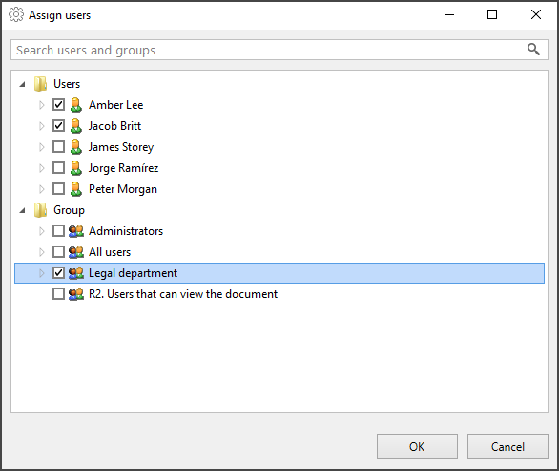Click the gear icon in title bar
This screenshot has height=471, width=559.
click(16, 14)
